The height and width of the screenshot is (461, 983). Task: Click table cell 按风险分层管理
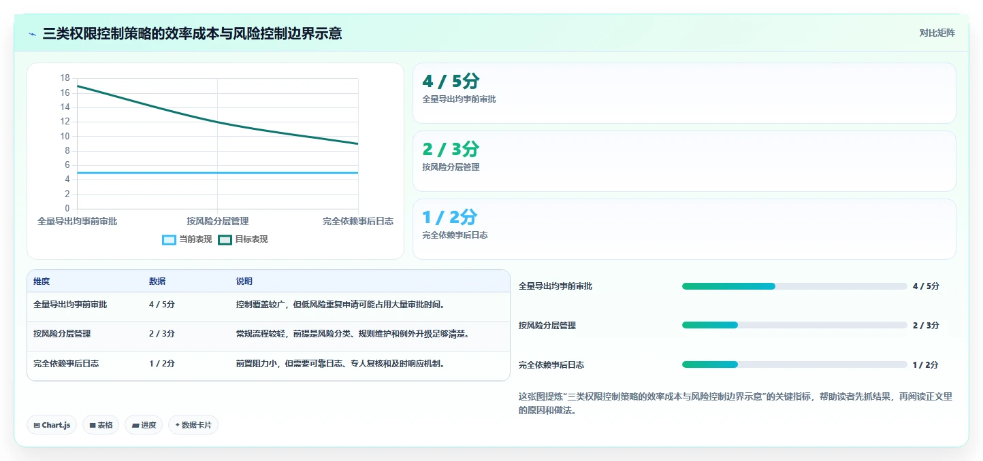click(62, 334)
